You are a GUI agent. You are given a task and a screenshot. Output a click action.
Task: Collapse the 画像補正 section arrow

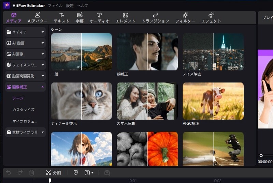43,87
